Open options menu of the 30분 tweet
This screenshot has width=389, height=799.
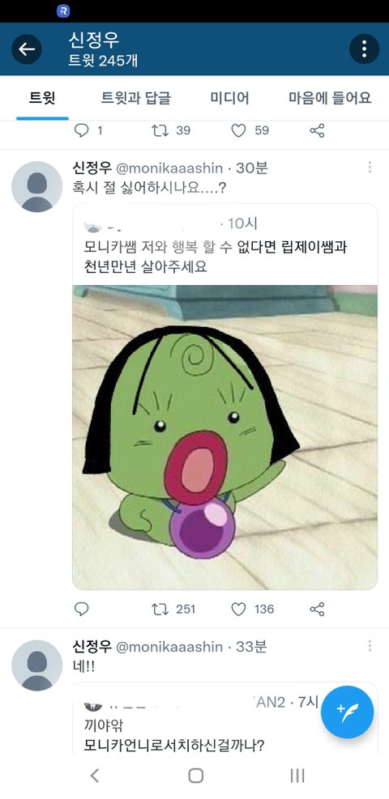[369, 167]
